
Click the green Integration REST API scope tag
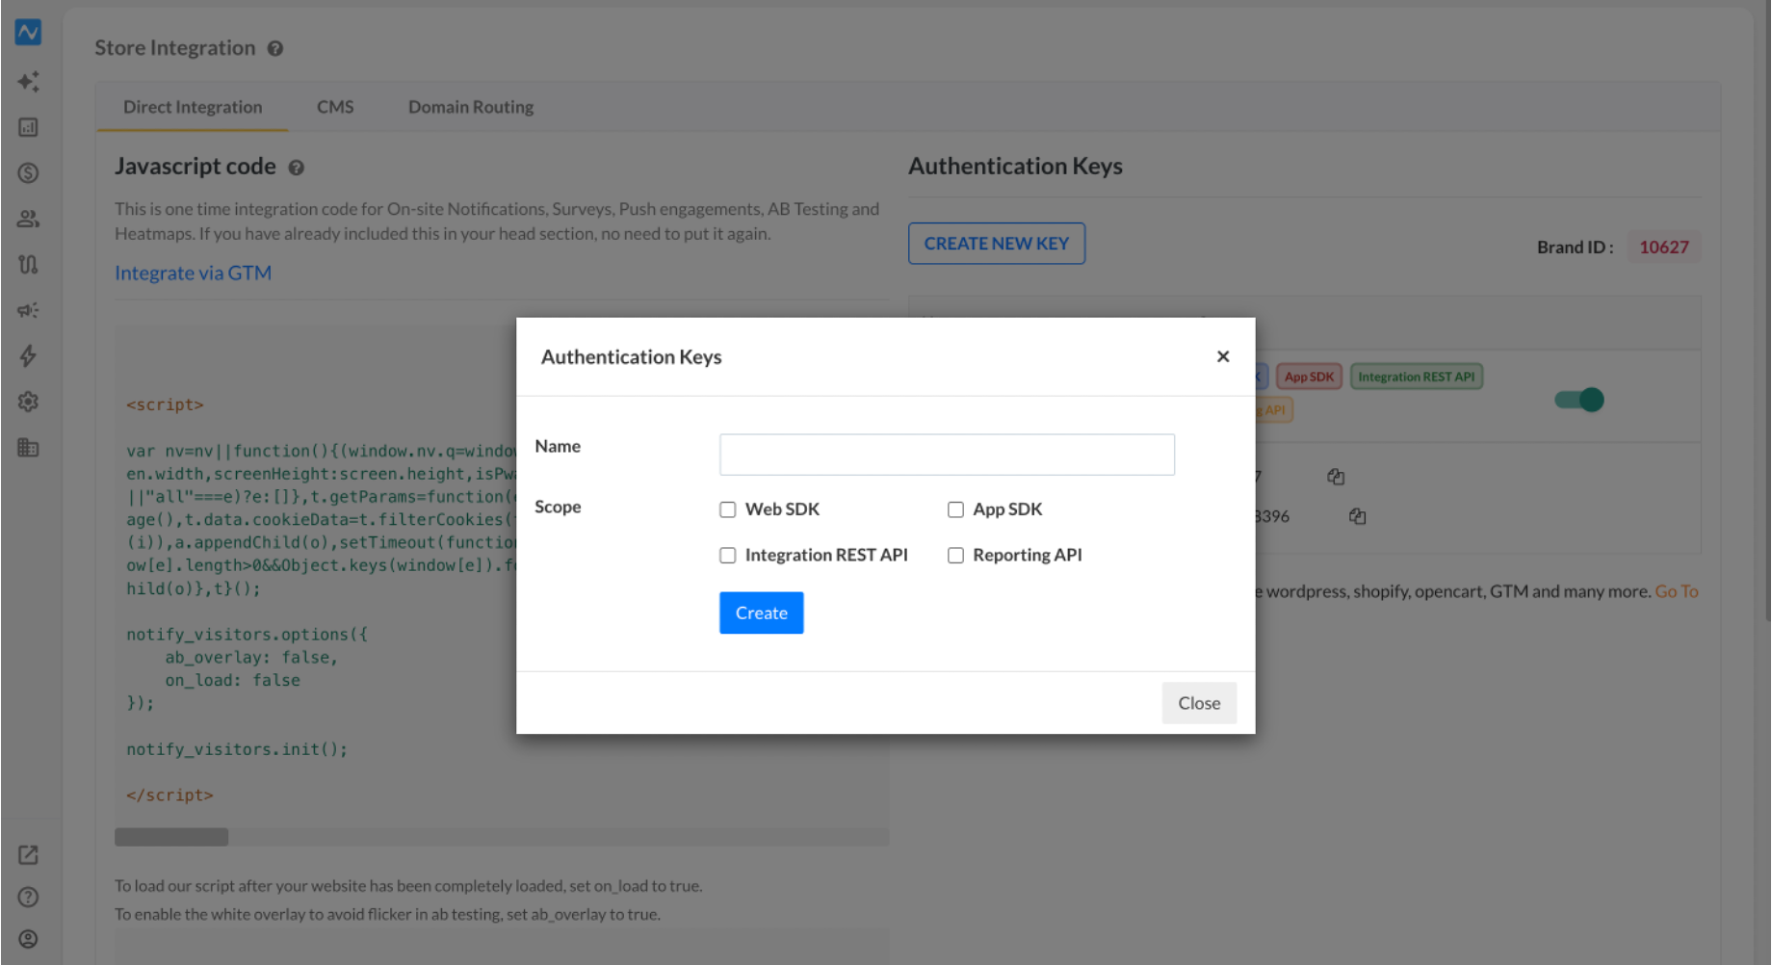(x=1417, y=377)
